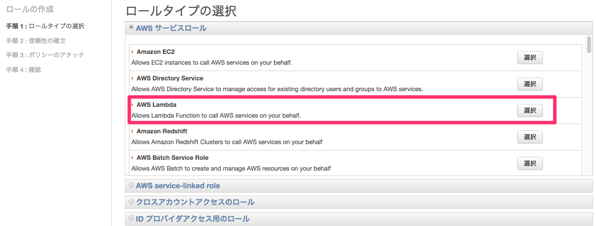Screen dimensions: 596x226
Task: Click the 'Allows Amazon Redshift Clusters' description
Action: click(227, 142)
